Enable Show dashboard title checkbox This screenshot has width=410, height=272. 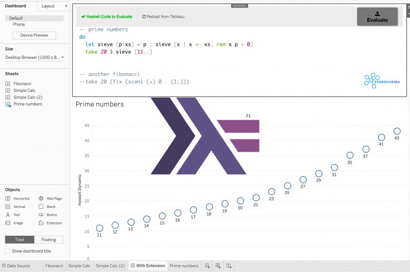pyautogui.click(x=7, y=251)
